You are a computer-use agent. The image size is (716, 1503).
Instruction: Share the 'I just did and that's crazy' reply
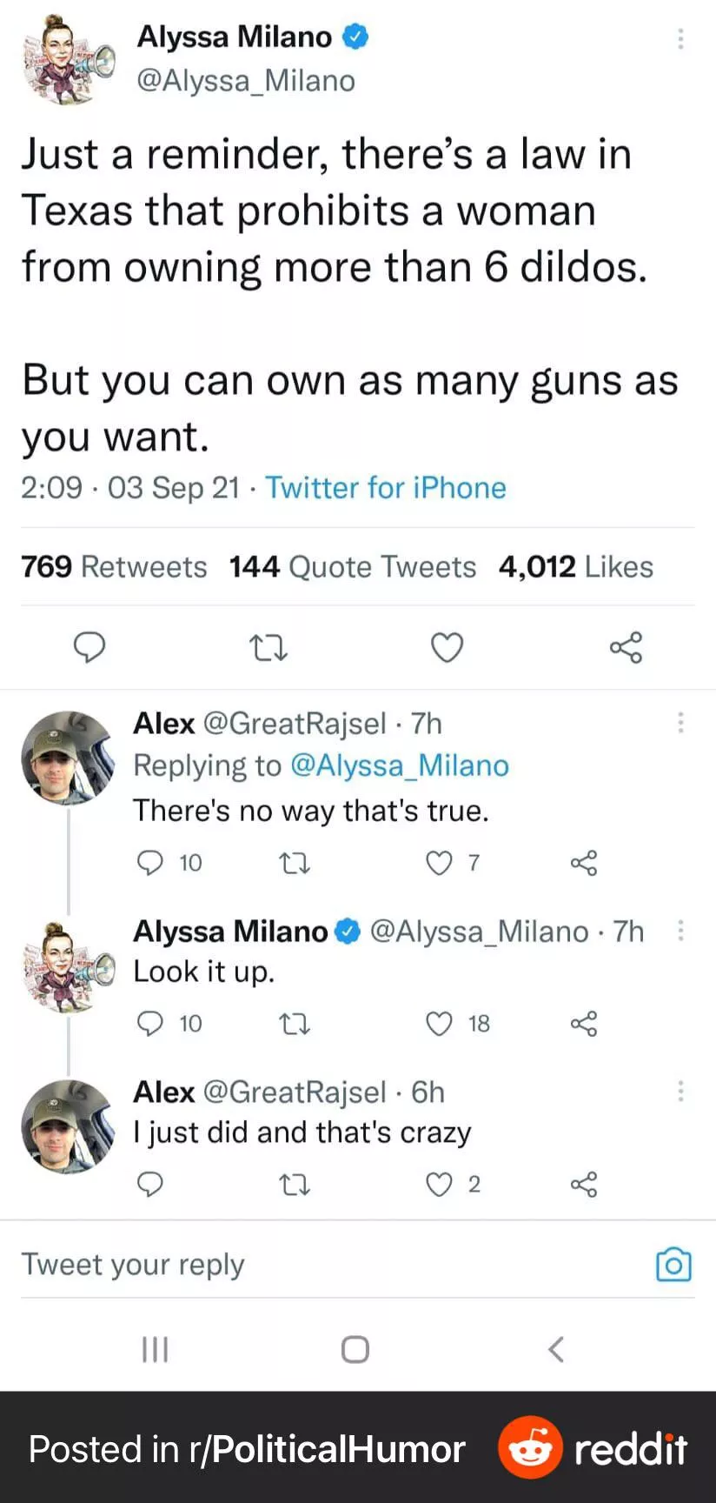584,1185
